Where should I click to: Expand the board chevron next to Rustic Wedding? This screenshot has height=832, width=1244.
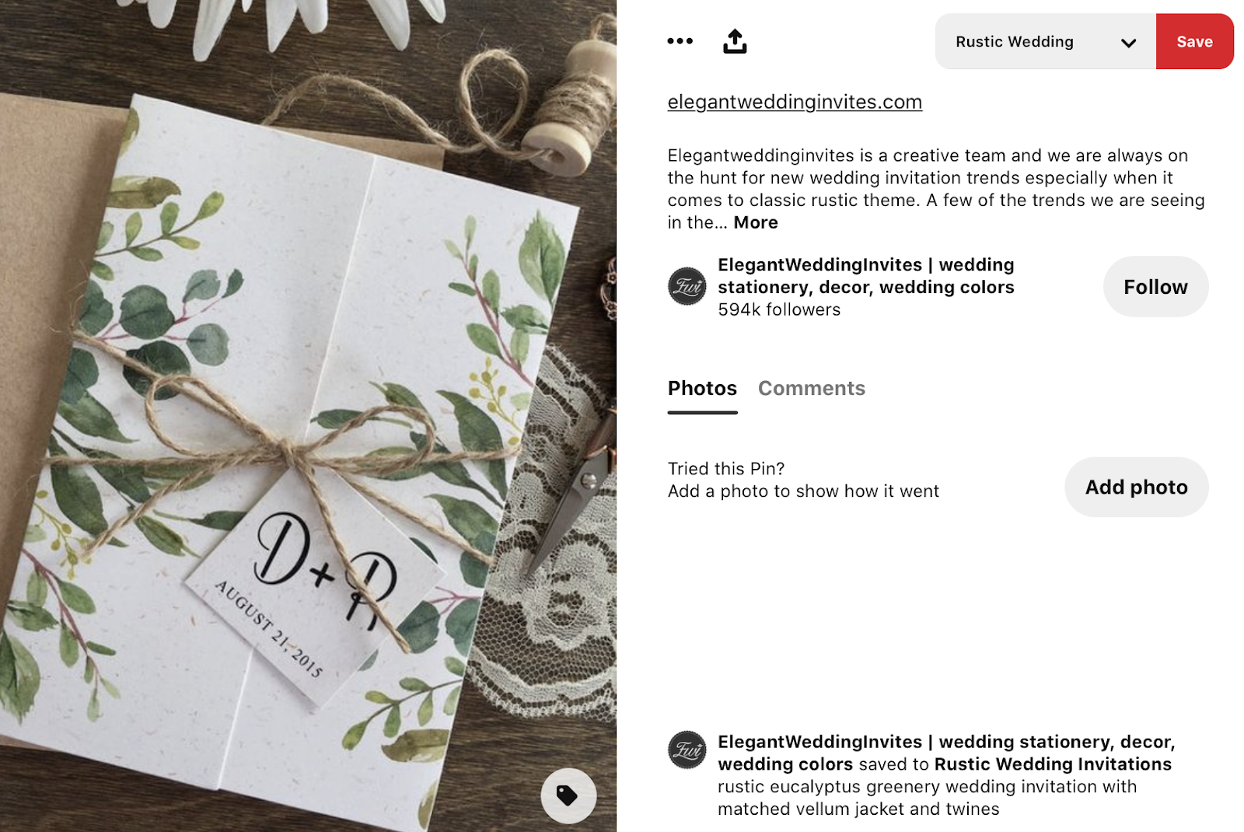click(1128, 43)
